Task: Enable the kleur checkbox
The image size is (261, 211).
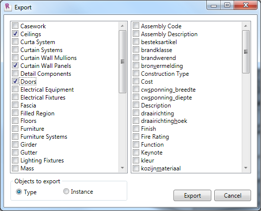Action: [x=136, y=160]
